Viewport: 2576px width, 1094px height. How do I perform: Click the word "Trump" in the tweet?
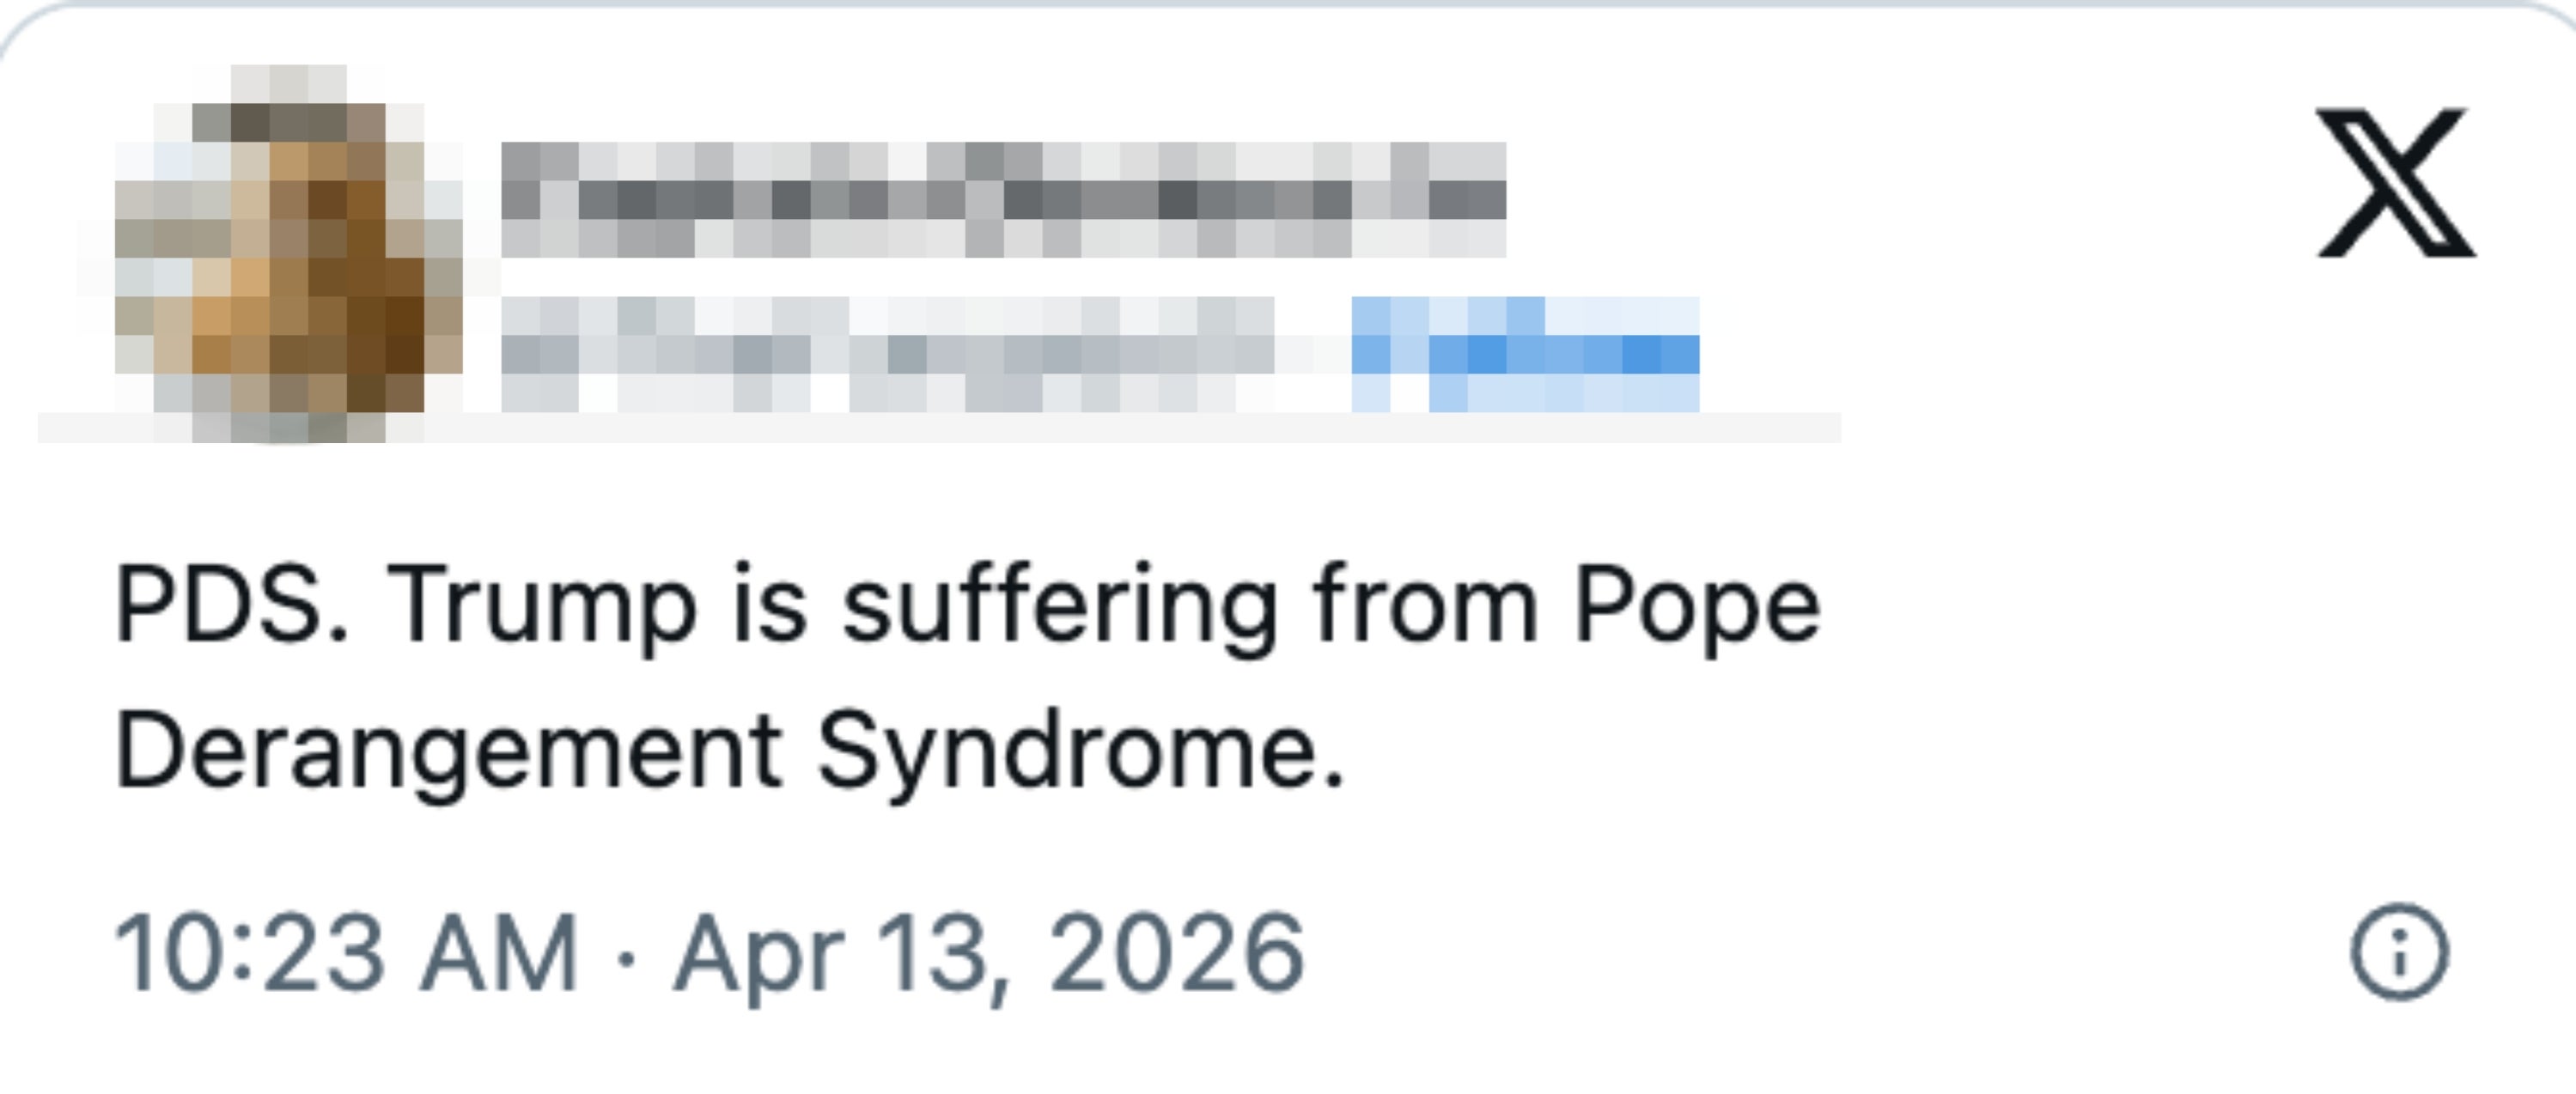point(542,606)
